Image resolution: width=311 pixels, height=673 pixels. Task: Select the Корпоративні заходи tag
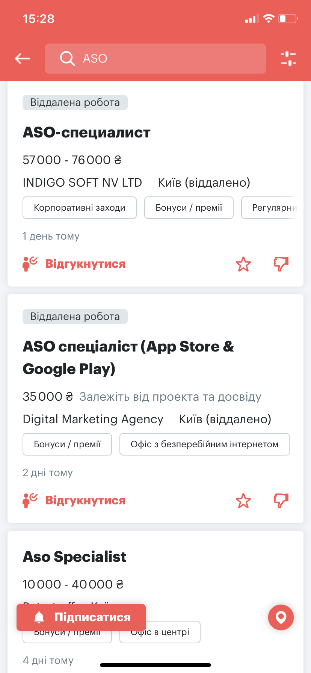80,208
